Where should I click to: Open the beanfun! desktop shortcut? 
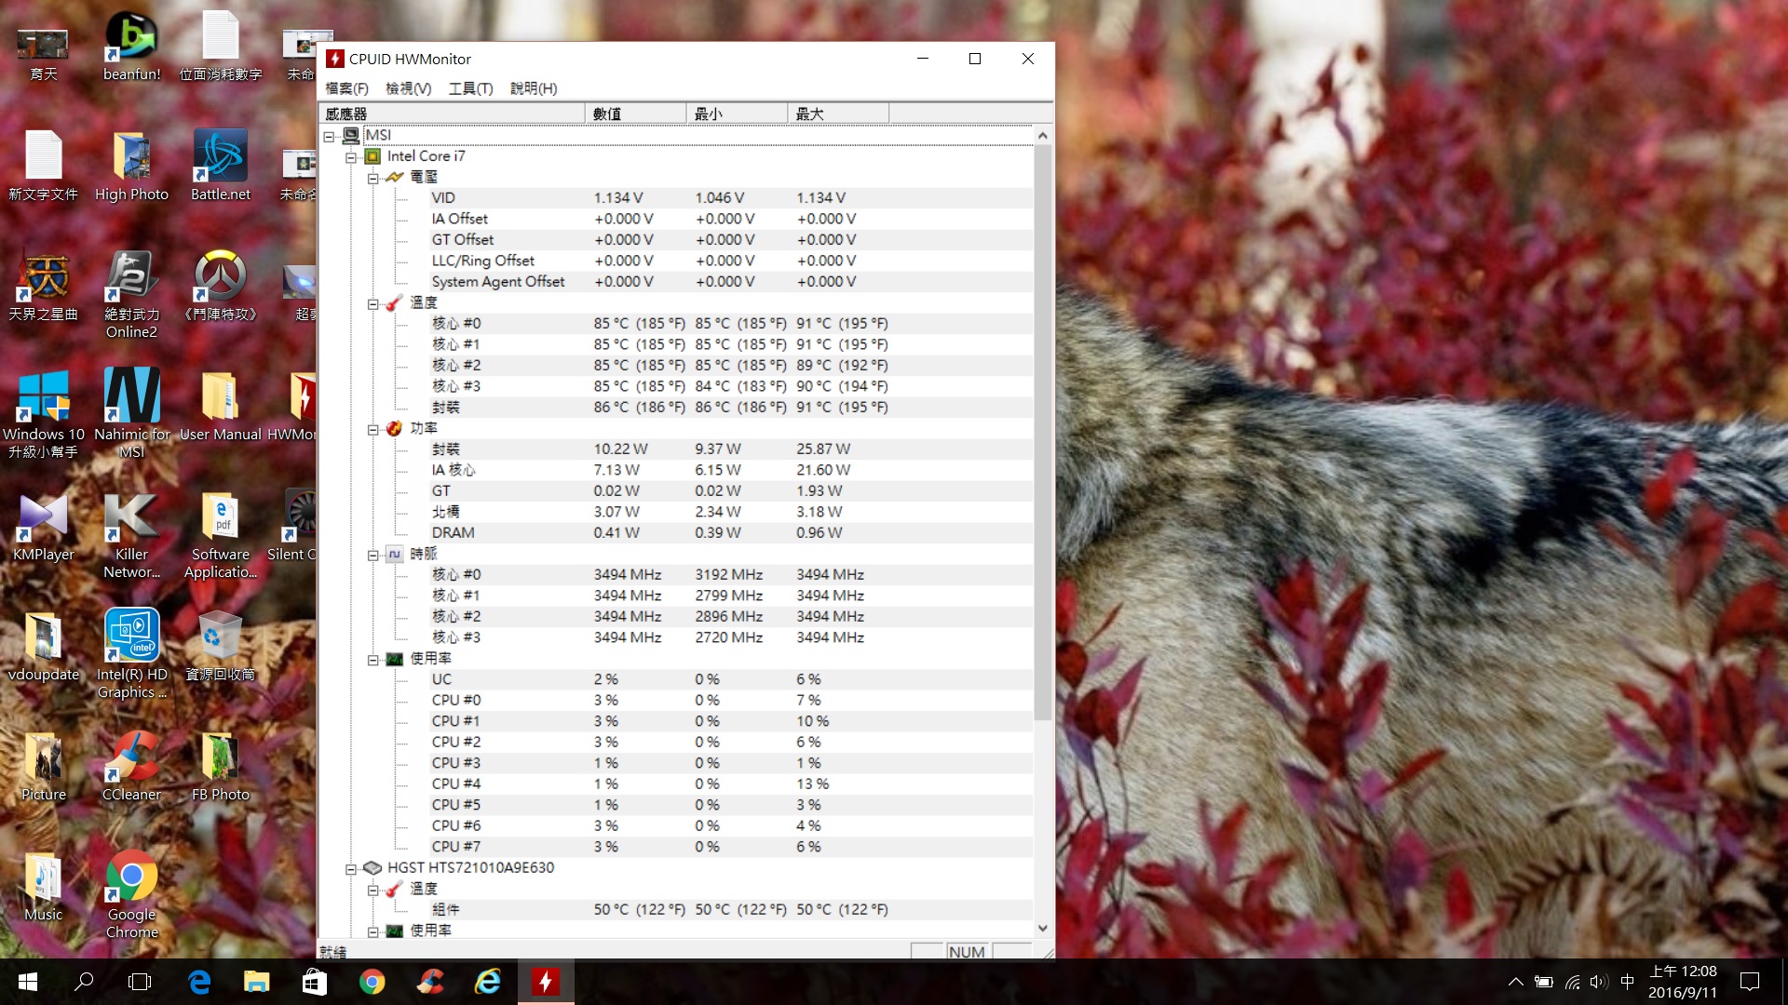click(x=131, y=47)
